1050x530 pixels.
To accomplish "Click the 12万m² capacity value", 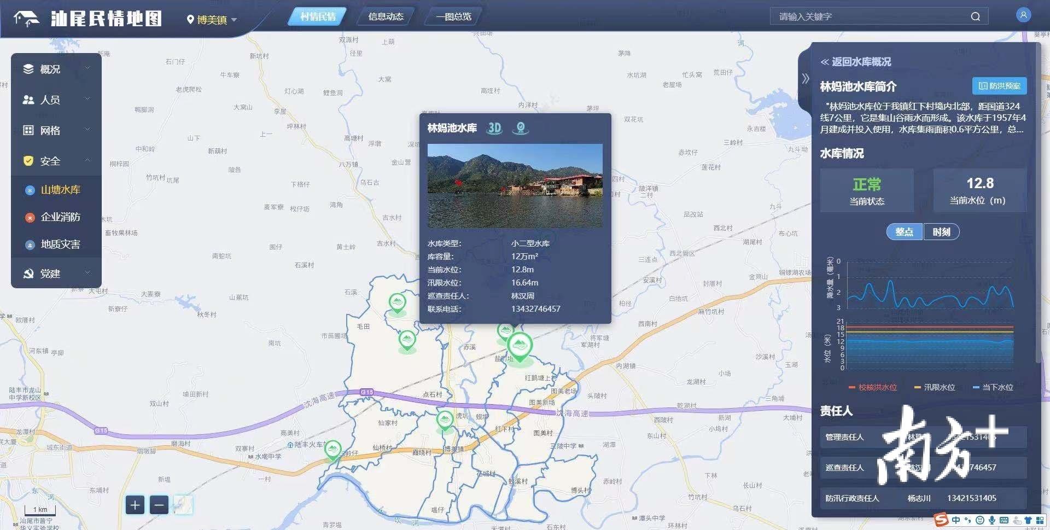I will [524, 257].
